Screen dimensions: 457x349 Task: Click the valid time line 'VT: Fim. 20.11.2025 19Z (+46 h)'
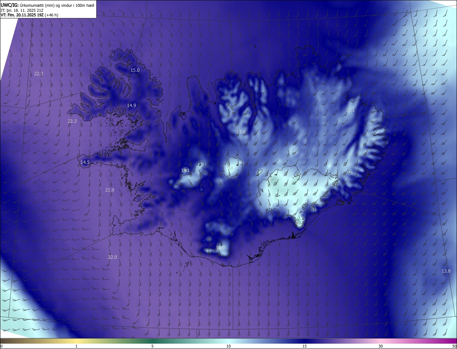(x=30, y=15)
